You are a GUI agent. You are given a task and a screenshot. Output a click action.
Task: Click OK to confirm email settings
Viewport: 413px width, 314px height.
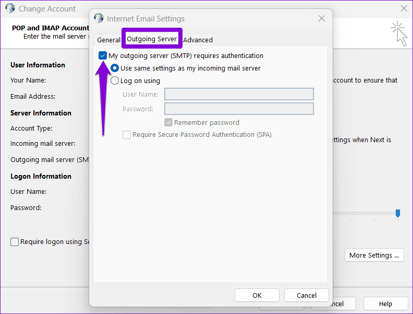[x=257, y=295]
